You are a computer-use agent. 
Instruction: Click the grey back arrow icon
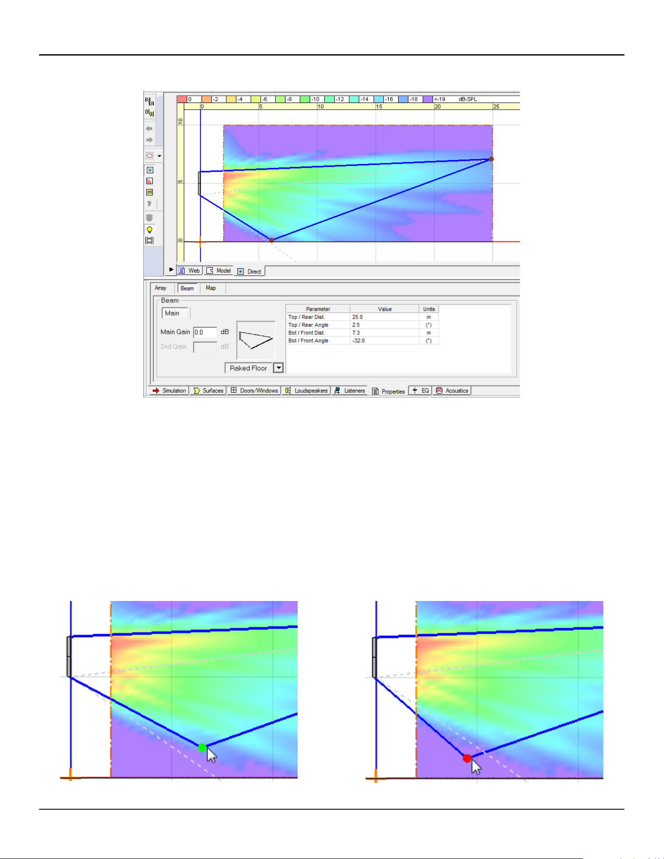[149, 129]
